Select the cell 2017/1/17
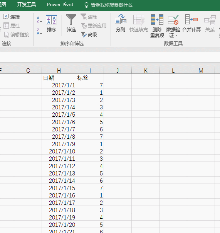 click(59, 202)
